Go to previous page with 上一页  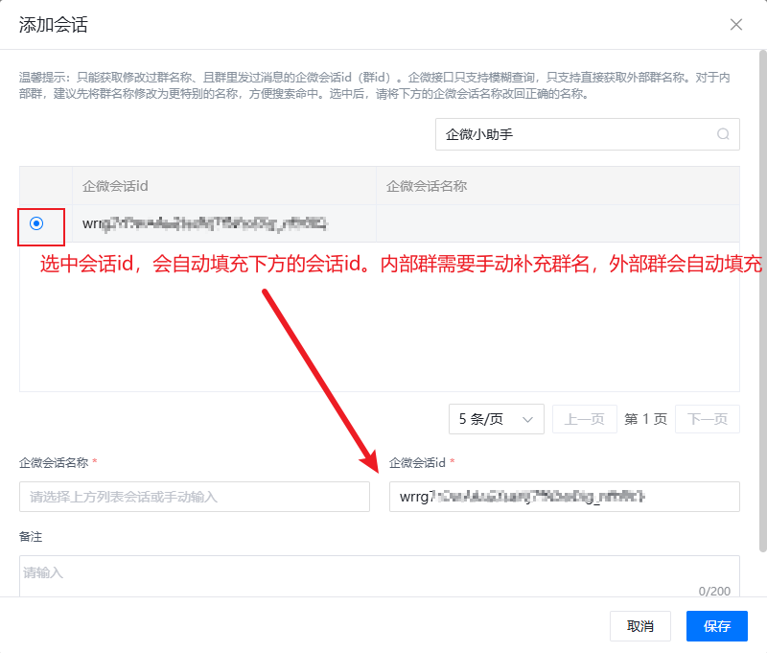[x=584, y=419]
